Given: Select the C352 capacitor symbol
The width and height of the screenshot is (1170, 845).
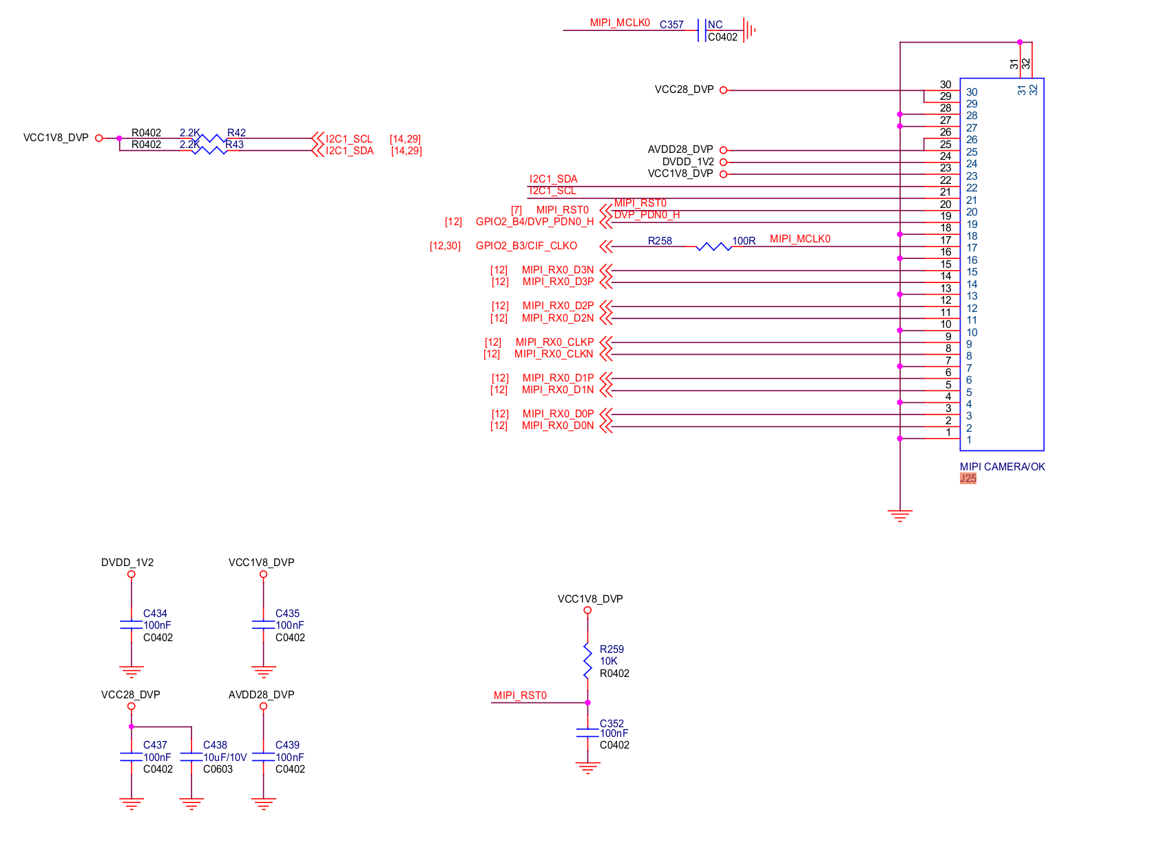Looking at the screenshot, I should [x=587, y=733].
